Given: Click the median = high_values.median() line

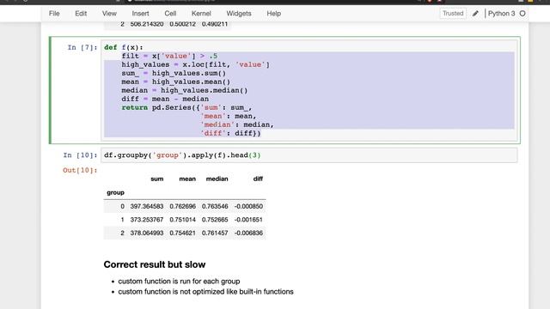Looking at the screenshot, I should (x=185, y=90).
